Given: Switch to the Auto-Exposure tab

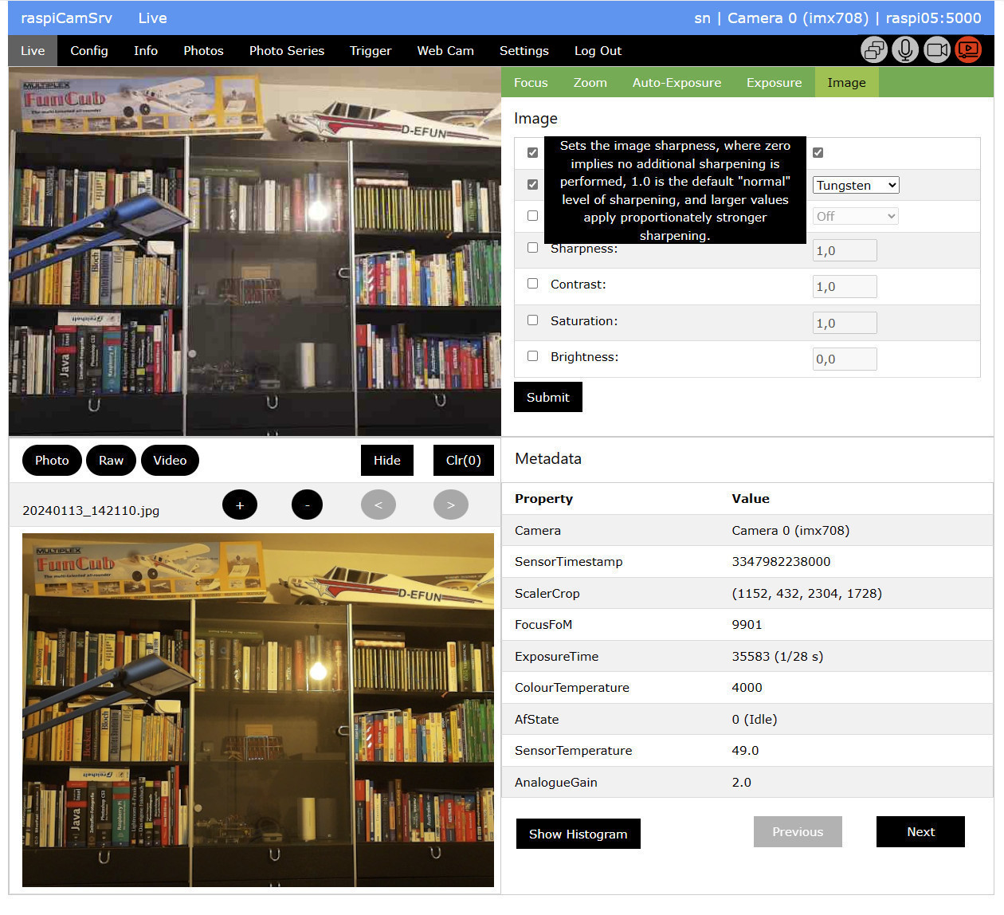Looking at the screenshot, I should pos(677,83).
